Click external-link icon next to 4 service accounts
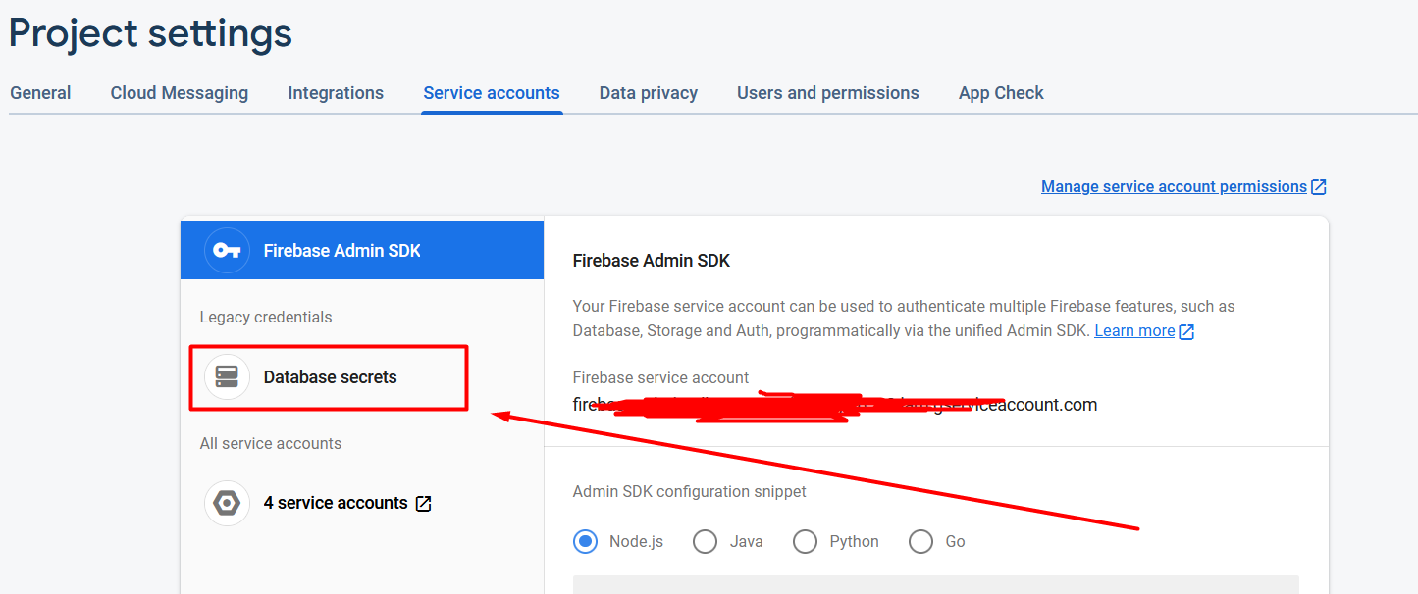The width and height of the screenshot is (1418, 594). click(424, 503)
